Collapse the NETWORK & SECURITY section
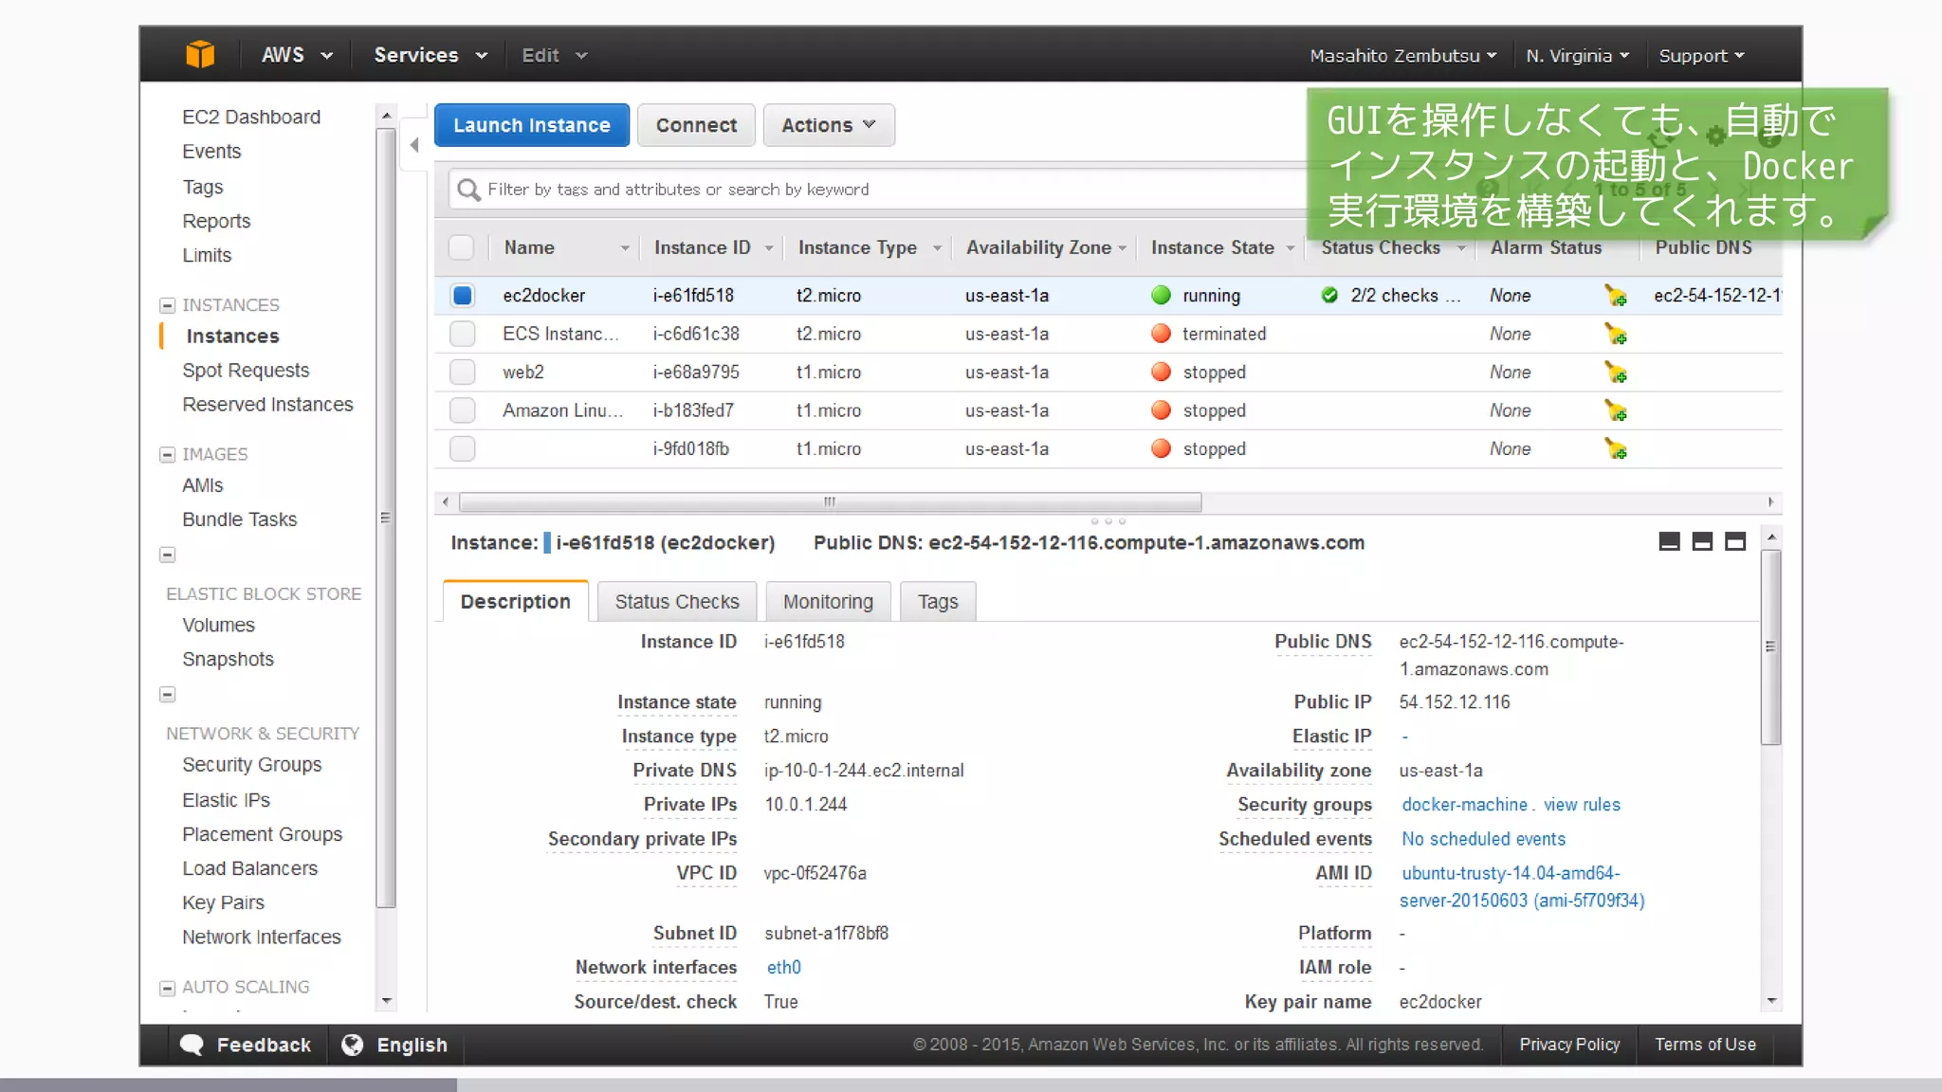 pos(167,695)
